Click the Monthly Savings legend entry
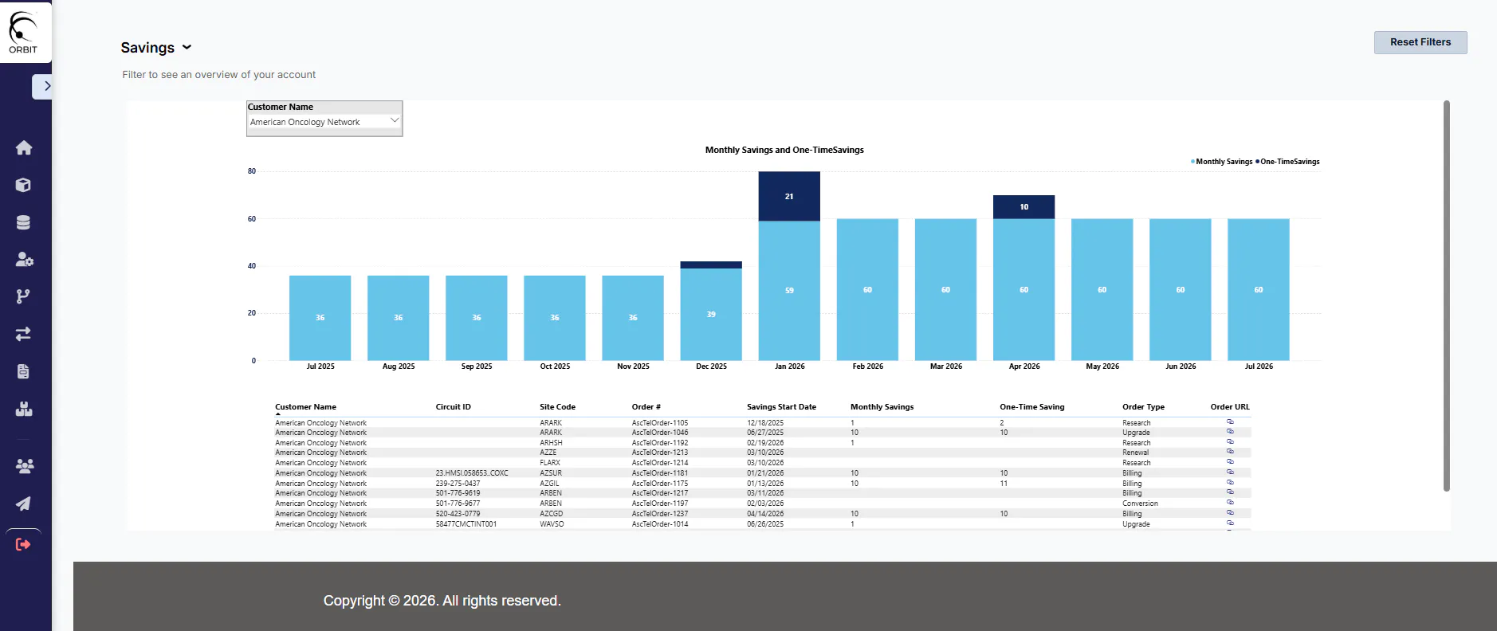The image size is (1497, 631). tap(1221, 162)
